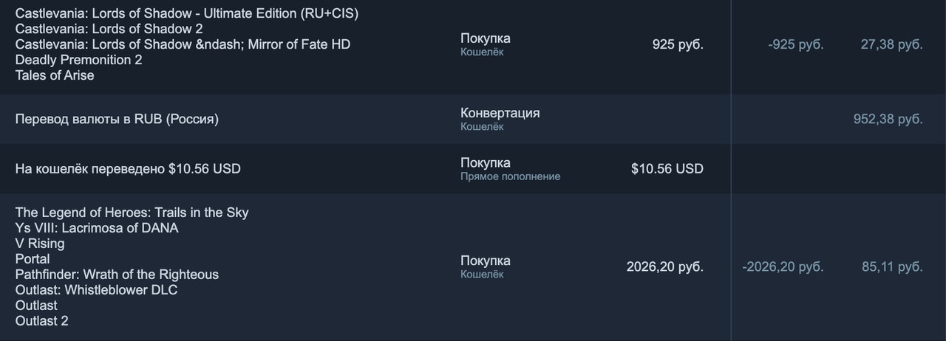The width and height of the screenshot is (946, 341).
Task: Open Deadly Premonition 2 purchase item
Action: pyautogui.click(x=78, y=60)
